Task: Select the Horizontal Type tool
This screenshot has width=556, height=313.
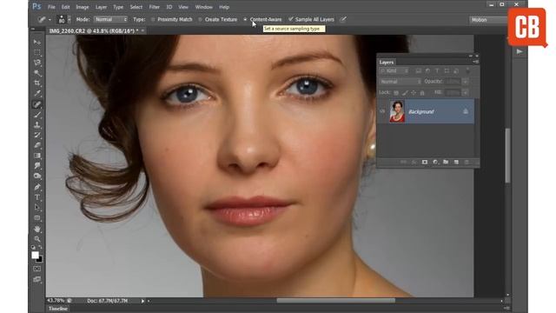Action: [x=36, y=197]
